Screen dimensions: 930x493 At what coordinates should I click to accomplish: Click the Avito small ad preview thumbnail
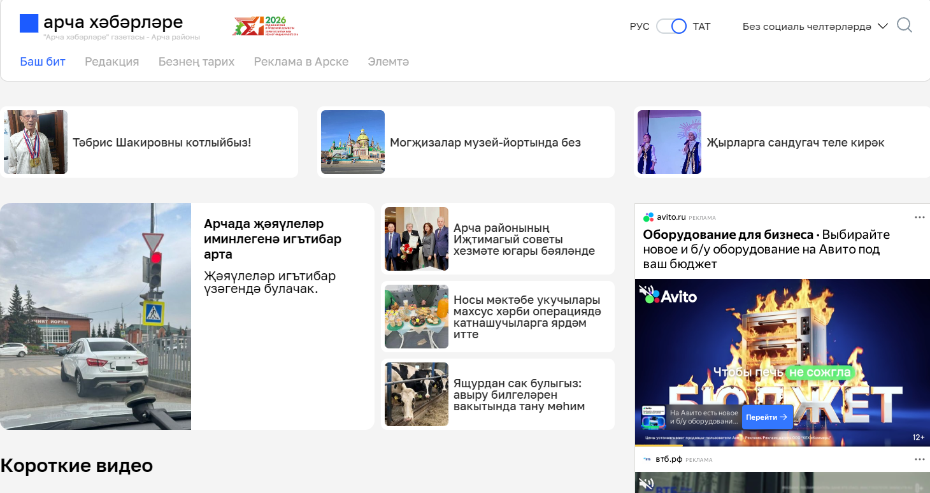(x=653, y=417)
